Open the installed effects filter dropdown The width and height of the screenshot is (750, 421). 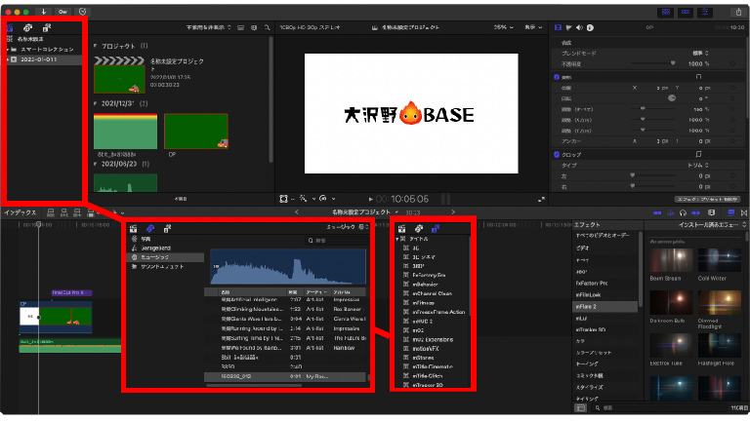click(712, 225)
